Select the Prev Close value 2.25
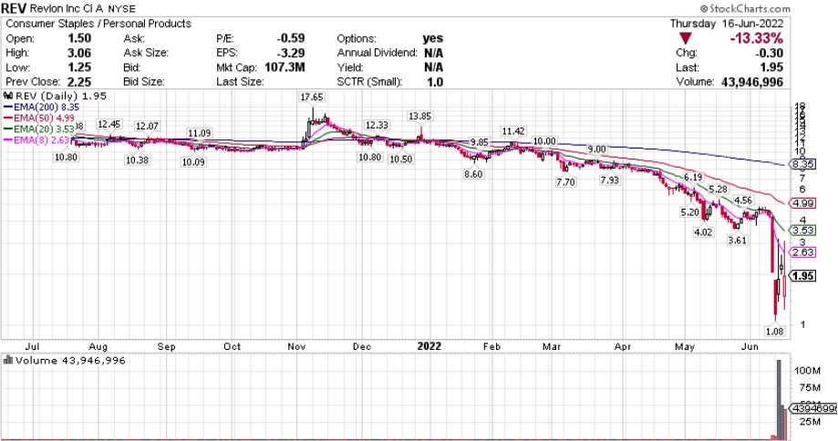The height and width of the screenshot is (441, 838). (x=79, y=82)
